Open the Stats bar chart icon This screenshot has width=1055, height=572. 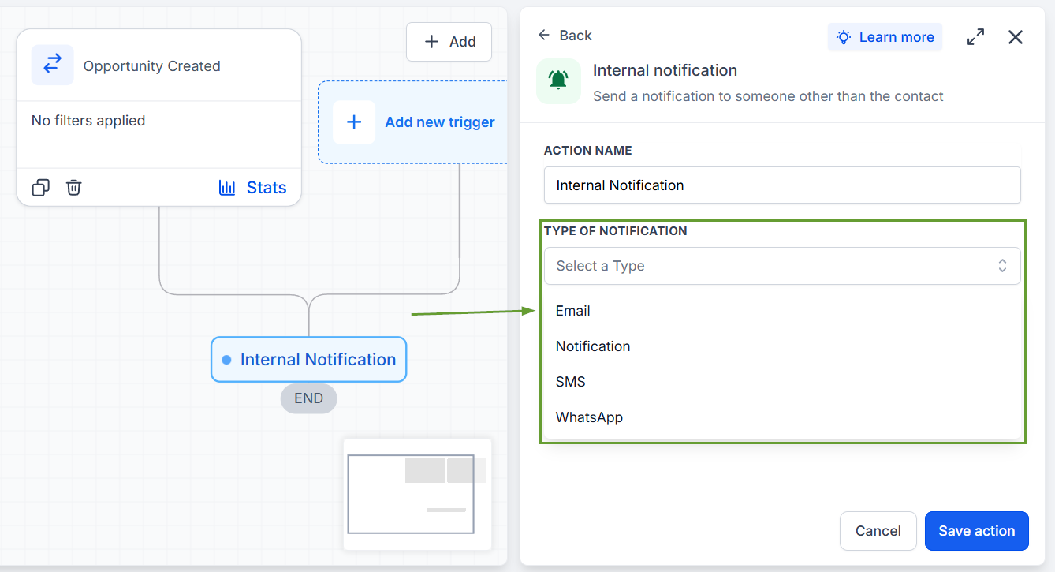pyautogui.click(x=227, y=188)
